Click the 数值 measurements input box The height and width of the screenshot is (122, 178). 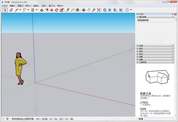(159, 119)
